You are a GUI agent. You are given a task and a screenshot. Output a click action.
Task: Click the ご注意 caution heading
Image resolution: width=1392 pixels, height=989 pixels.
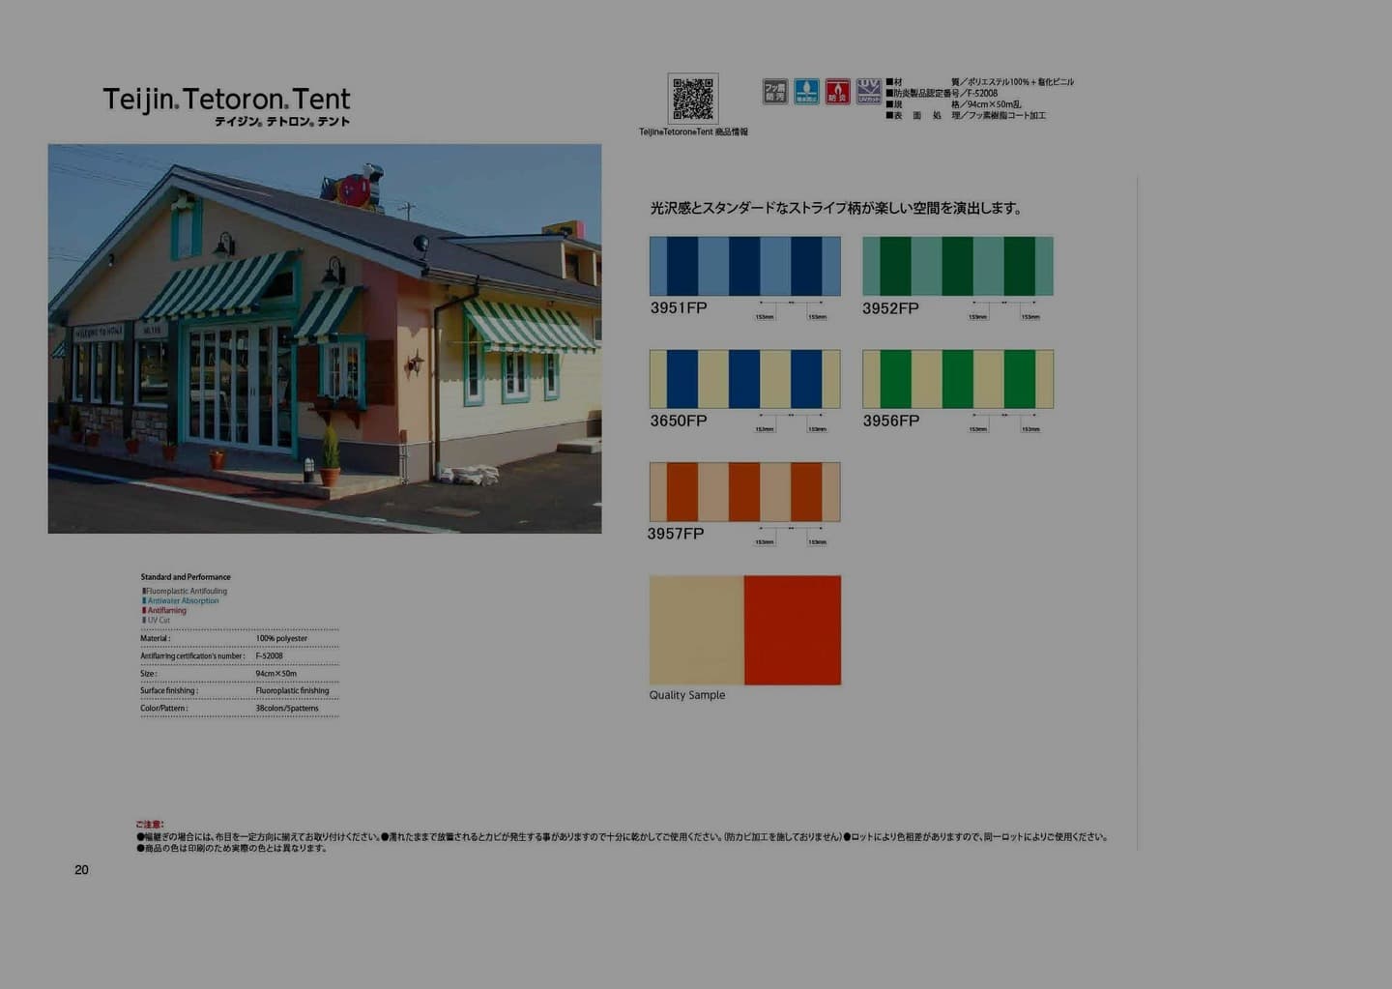coord(151,825)
